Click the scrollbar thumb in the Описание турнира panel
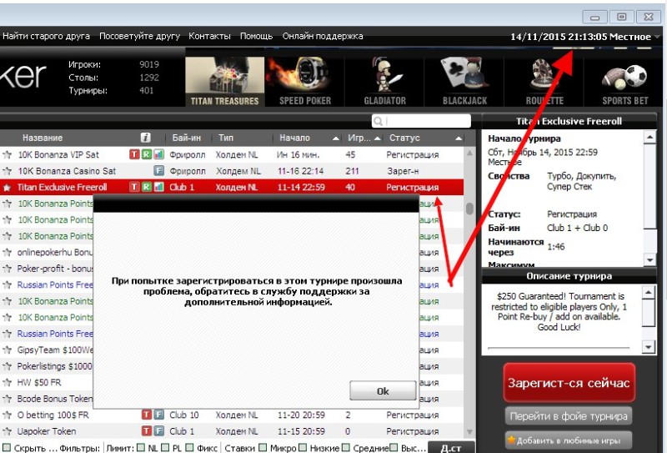This screenshot has width=667, height=453. pyautogui.click(x=648, y=312)
